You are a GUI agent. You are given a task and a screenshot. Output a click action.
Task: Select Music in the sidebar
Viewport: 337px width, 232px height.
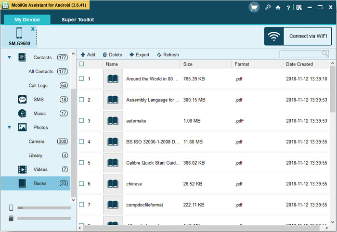click(x=39, y=114)
